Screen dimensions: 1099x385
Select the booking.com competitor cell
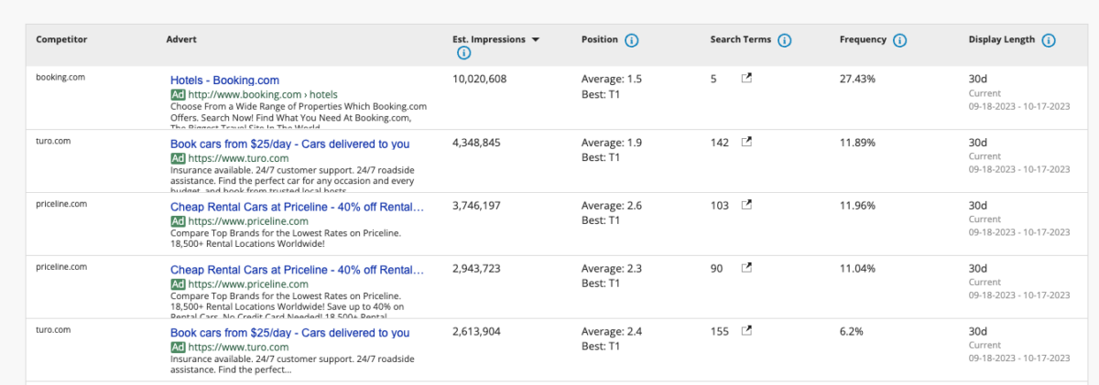[60, 78]
